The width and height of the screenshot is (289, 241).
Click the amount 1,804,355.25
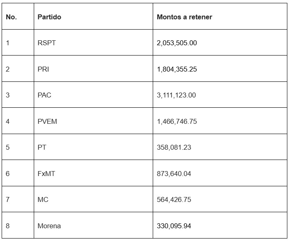(x=177, y=69)
